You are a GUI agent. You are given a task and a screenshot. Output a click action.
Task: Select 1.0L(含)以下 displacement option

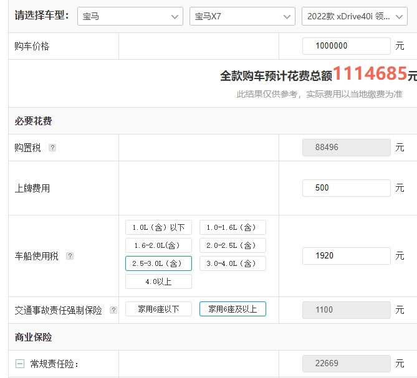pos(158,227)
